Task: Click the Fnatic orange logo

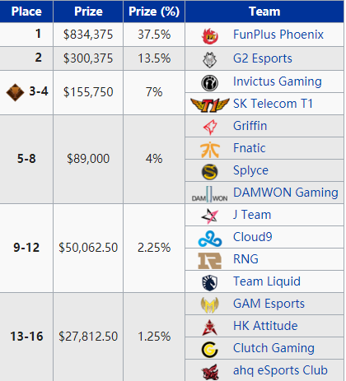Action: pyautogui.click(x=210, y=150)
